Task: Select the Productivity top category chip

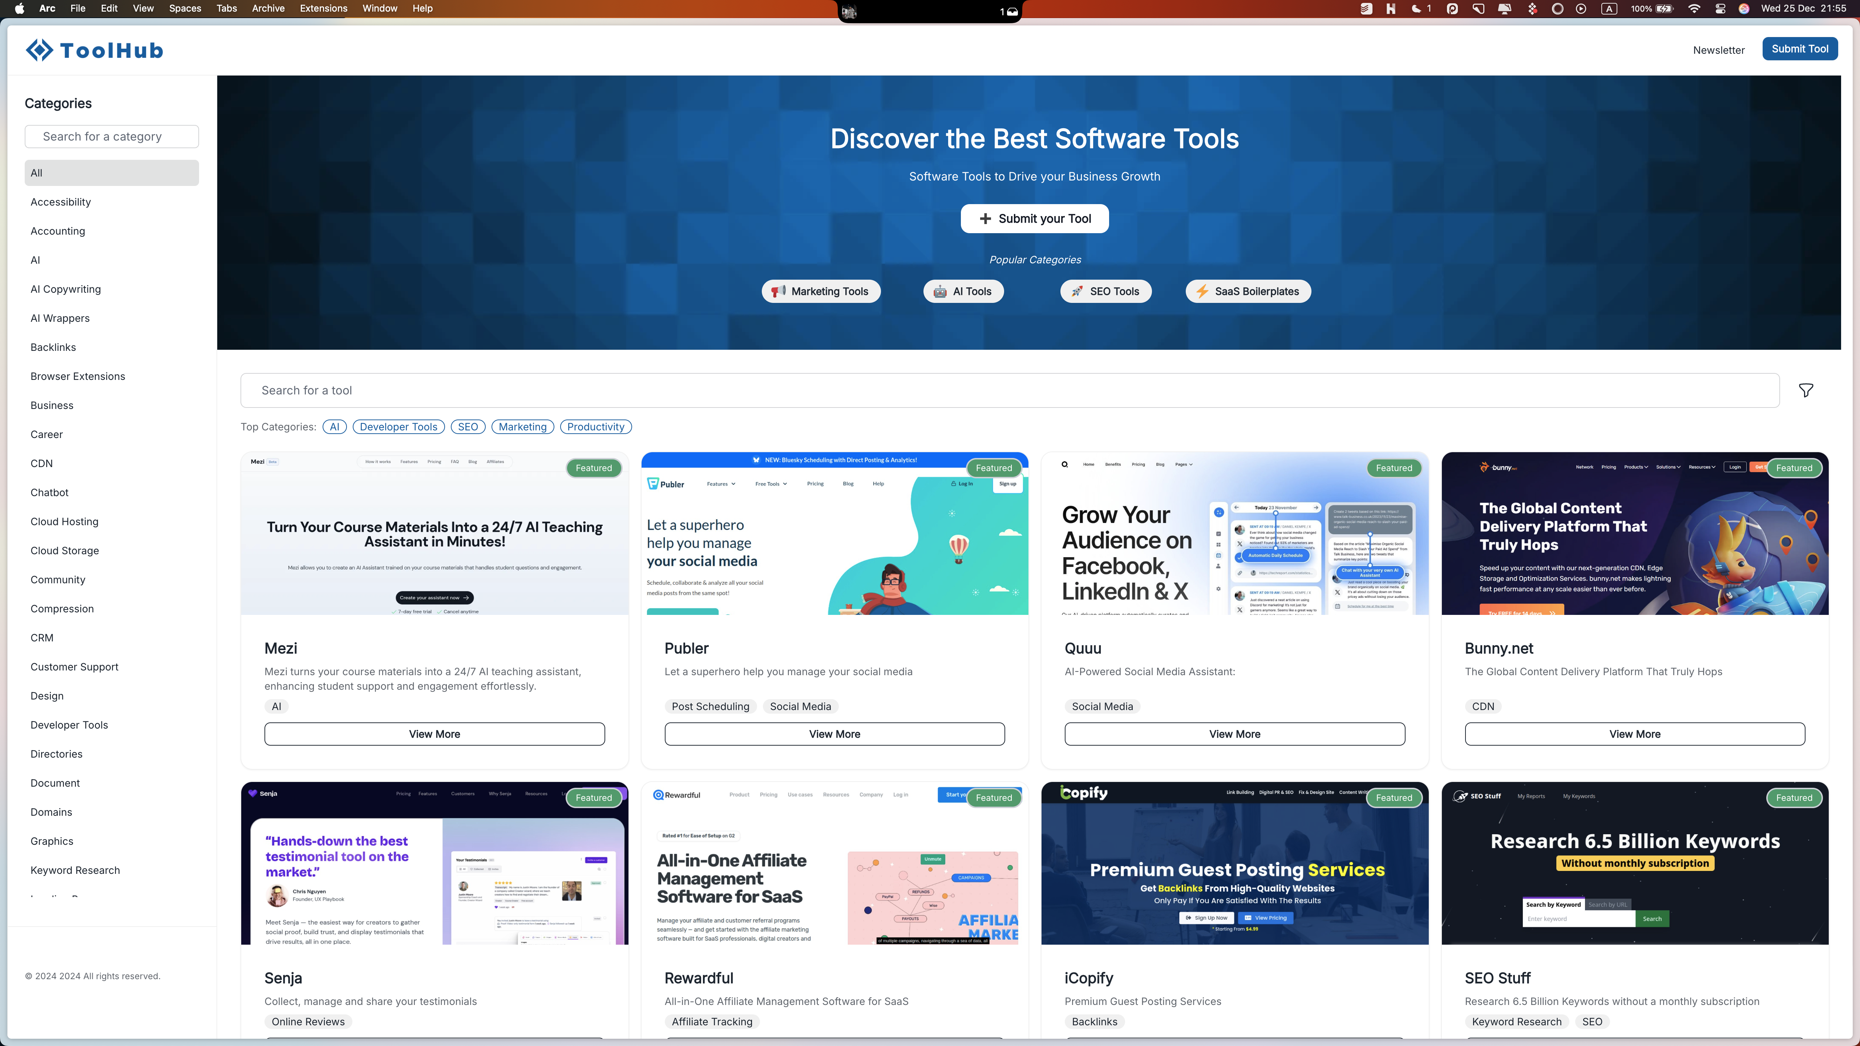Action: pos(596,427)
